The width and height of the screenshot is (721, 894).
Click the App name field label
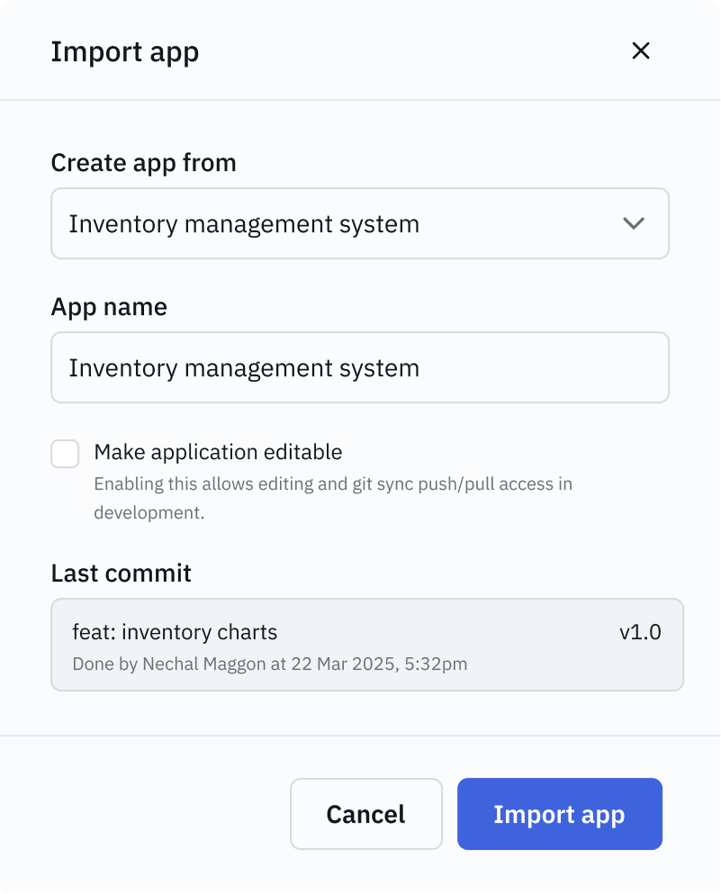click(x=109, y=307)
